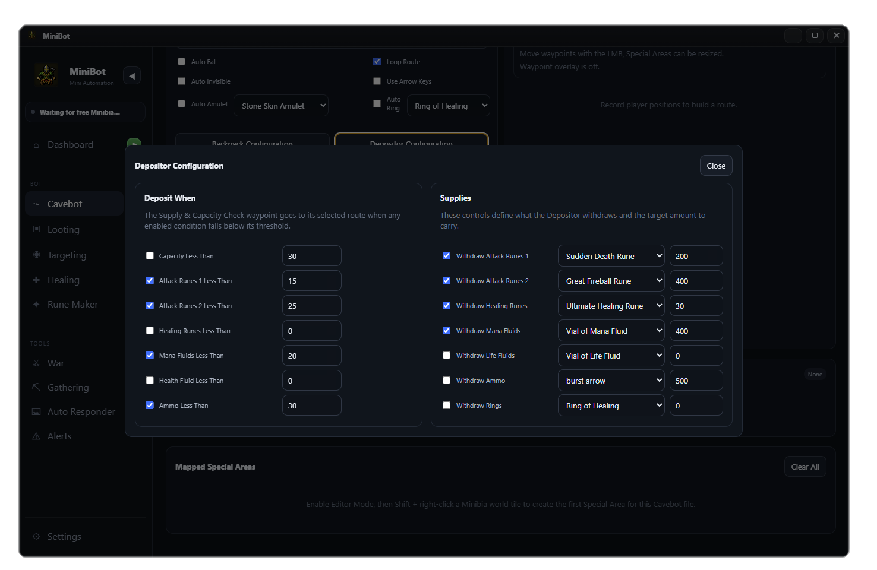Click the Healing plus icon in sidebar
877x570 pixels.
(36, 280)
